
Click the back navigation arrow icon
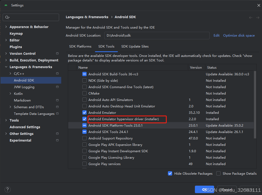pos(251,18)
